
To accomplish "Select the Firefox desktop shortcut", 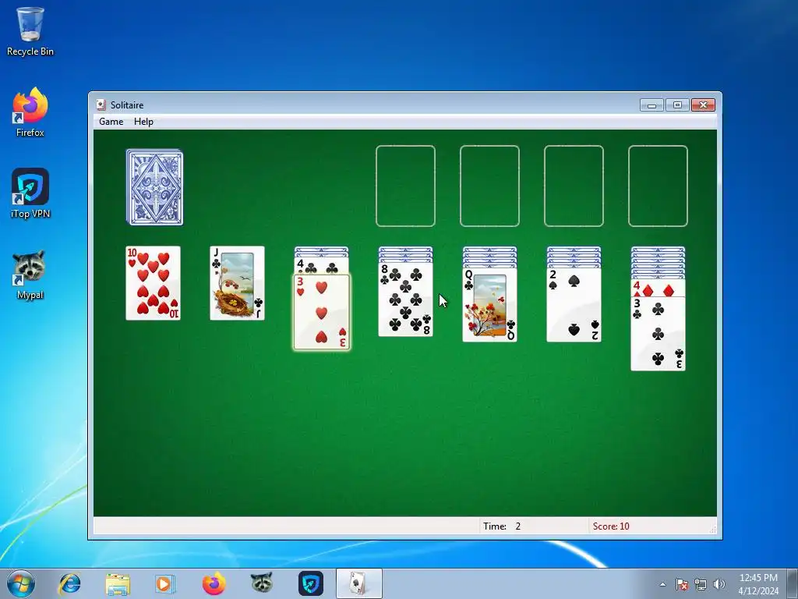I will point(30,112).
